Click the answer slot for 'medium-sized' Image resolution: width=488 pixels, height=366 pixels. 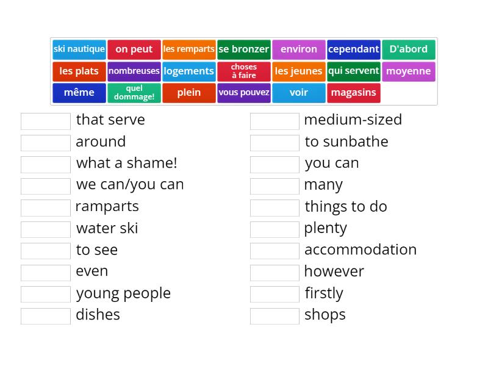pyautogui.click(x=274, y=121)
